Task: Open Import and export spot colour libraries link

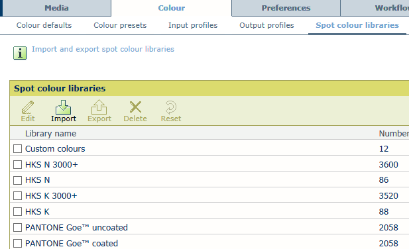Action: (x=103, y=49)
